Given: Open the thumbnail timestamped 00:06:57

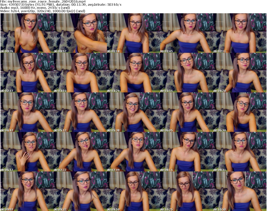Looking at the screenshot, I should point(27,152).
